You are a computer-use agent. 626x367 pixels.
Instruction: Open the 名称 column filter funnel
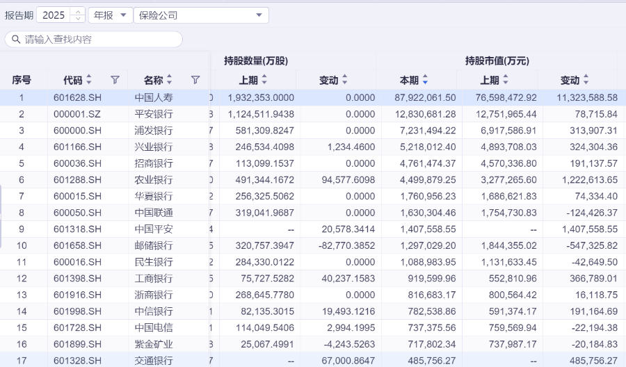coord(195,80)
